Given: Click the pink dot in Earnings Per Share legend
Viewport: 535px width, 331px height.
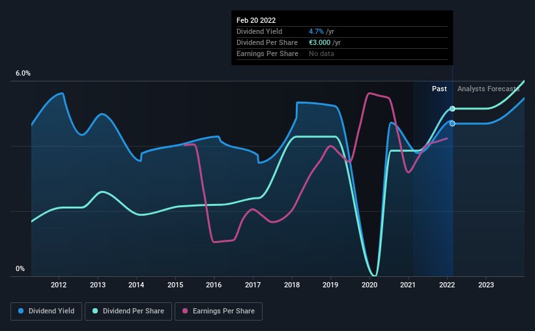Looking at the screenshot, I should 185,311.
